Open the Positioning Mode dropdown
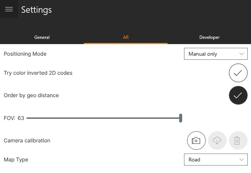This screenshot has width=251, height=173. point(215,54)
